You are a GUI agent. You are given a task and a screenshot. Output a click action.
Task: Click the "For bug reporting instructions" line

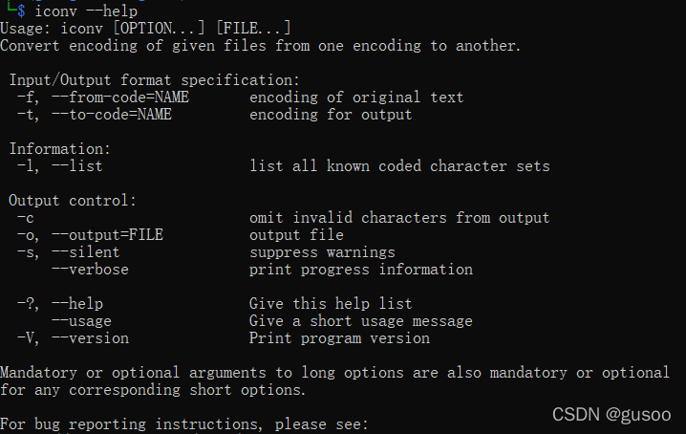click(x=183, y=423)
